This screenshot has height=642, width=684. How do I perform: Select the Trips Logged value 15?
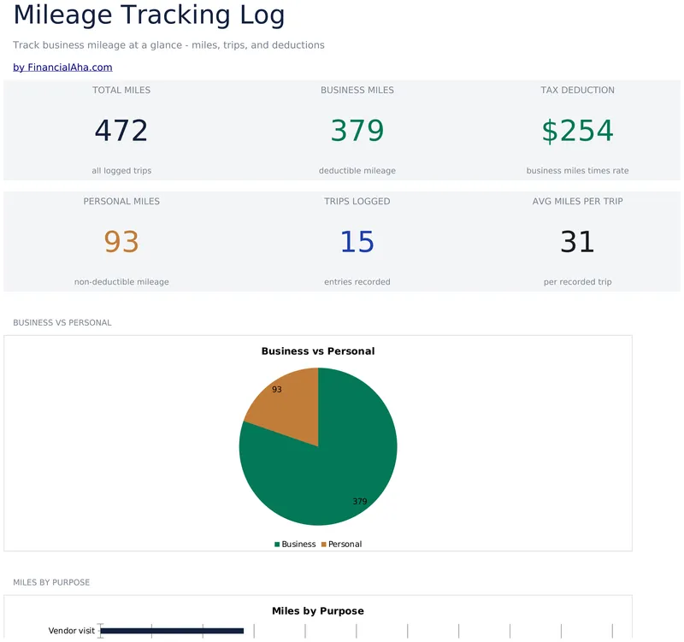(x=357, y=242)
